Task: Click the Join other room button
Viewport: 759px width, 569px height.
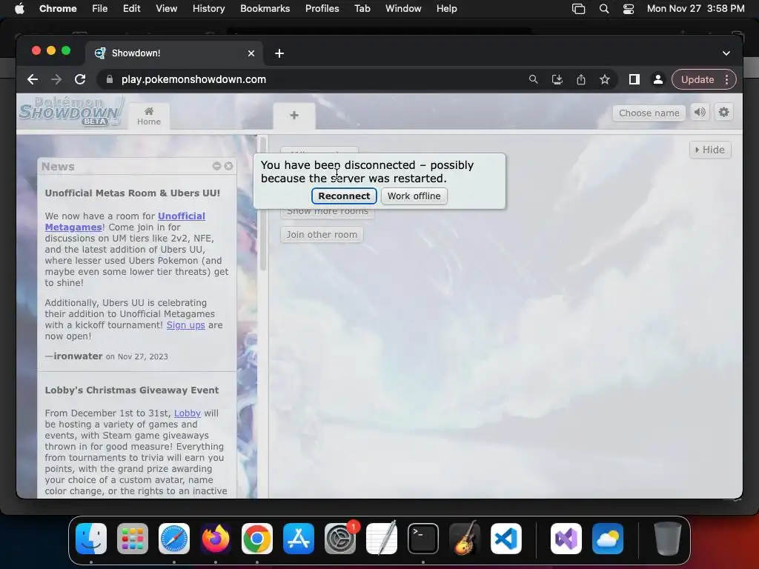Action: coord(322,235)
